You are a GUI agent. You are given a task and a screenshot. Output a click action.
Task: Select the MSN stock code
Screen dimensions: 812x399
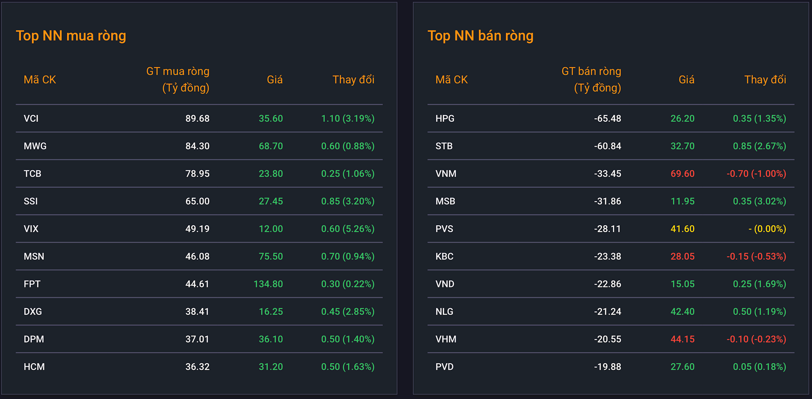coord(34,257)
